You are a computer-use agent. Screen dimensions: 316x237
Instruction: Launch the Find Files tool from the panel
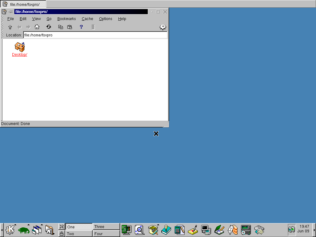139,230
